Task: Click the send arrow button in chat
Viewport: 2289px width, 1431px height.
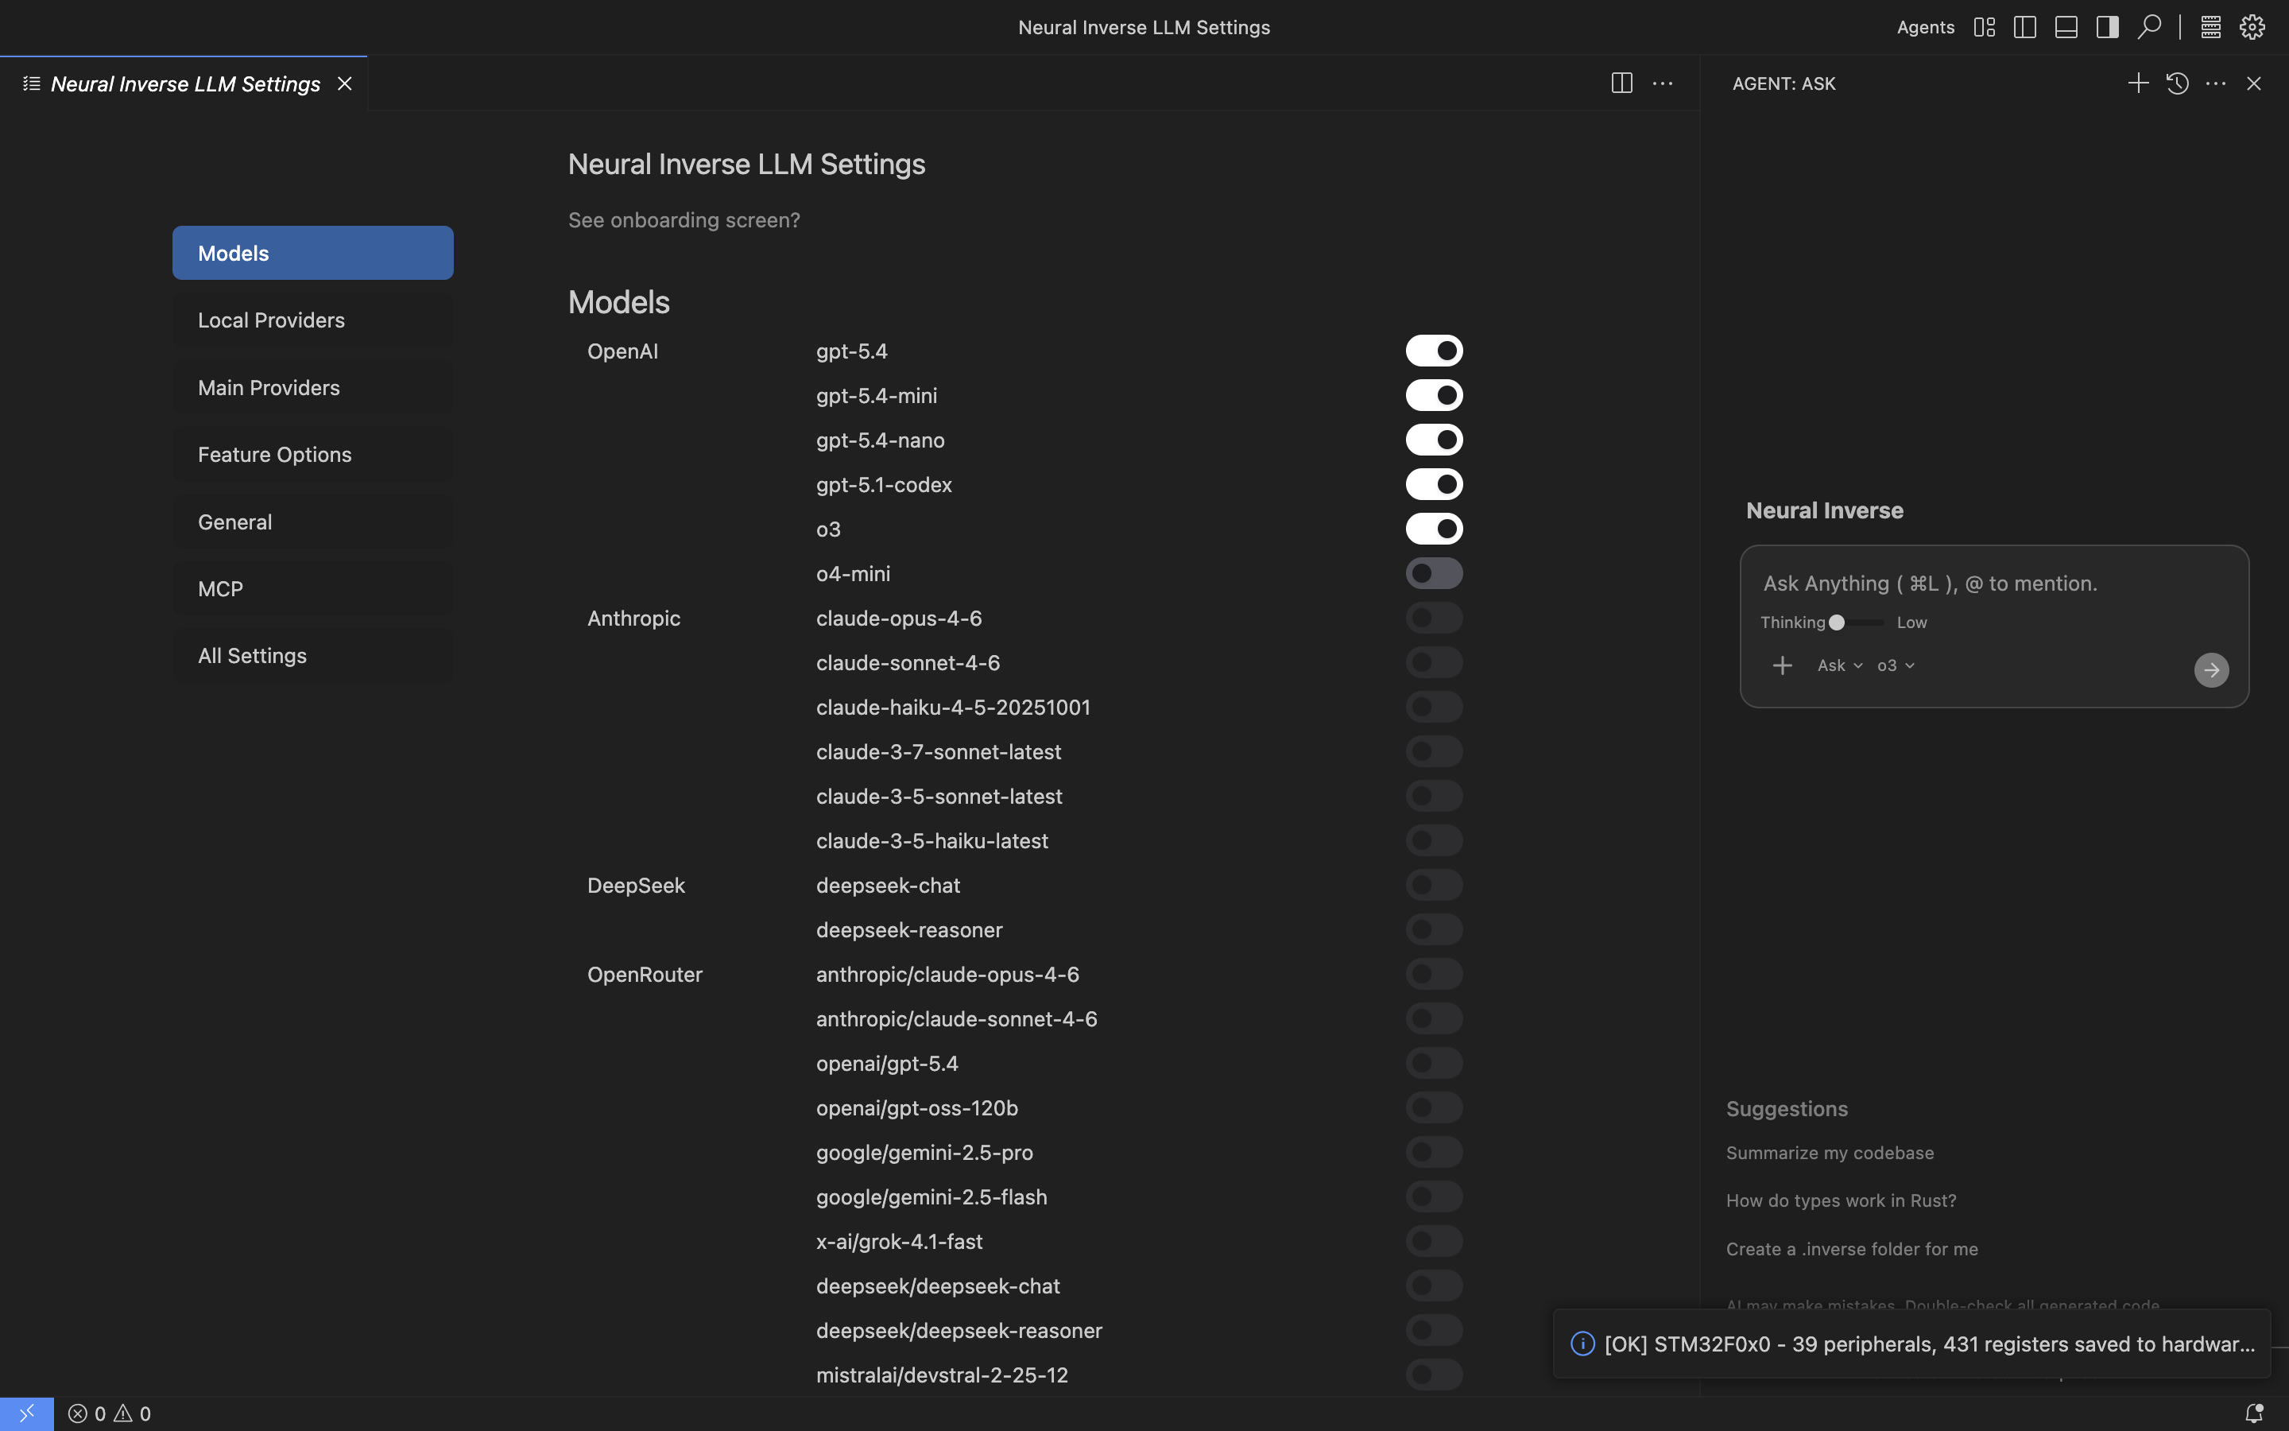Action: point(2211,670)
